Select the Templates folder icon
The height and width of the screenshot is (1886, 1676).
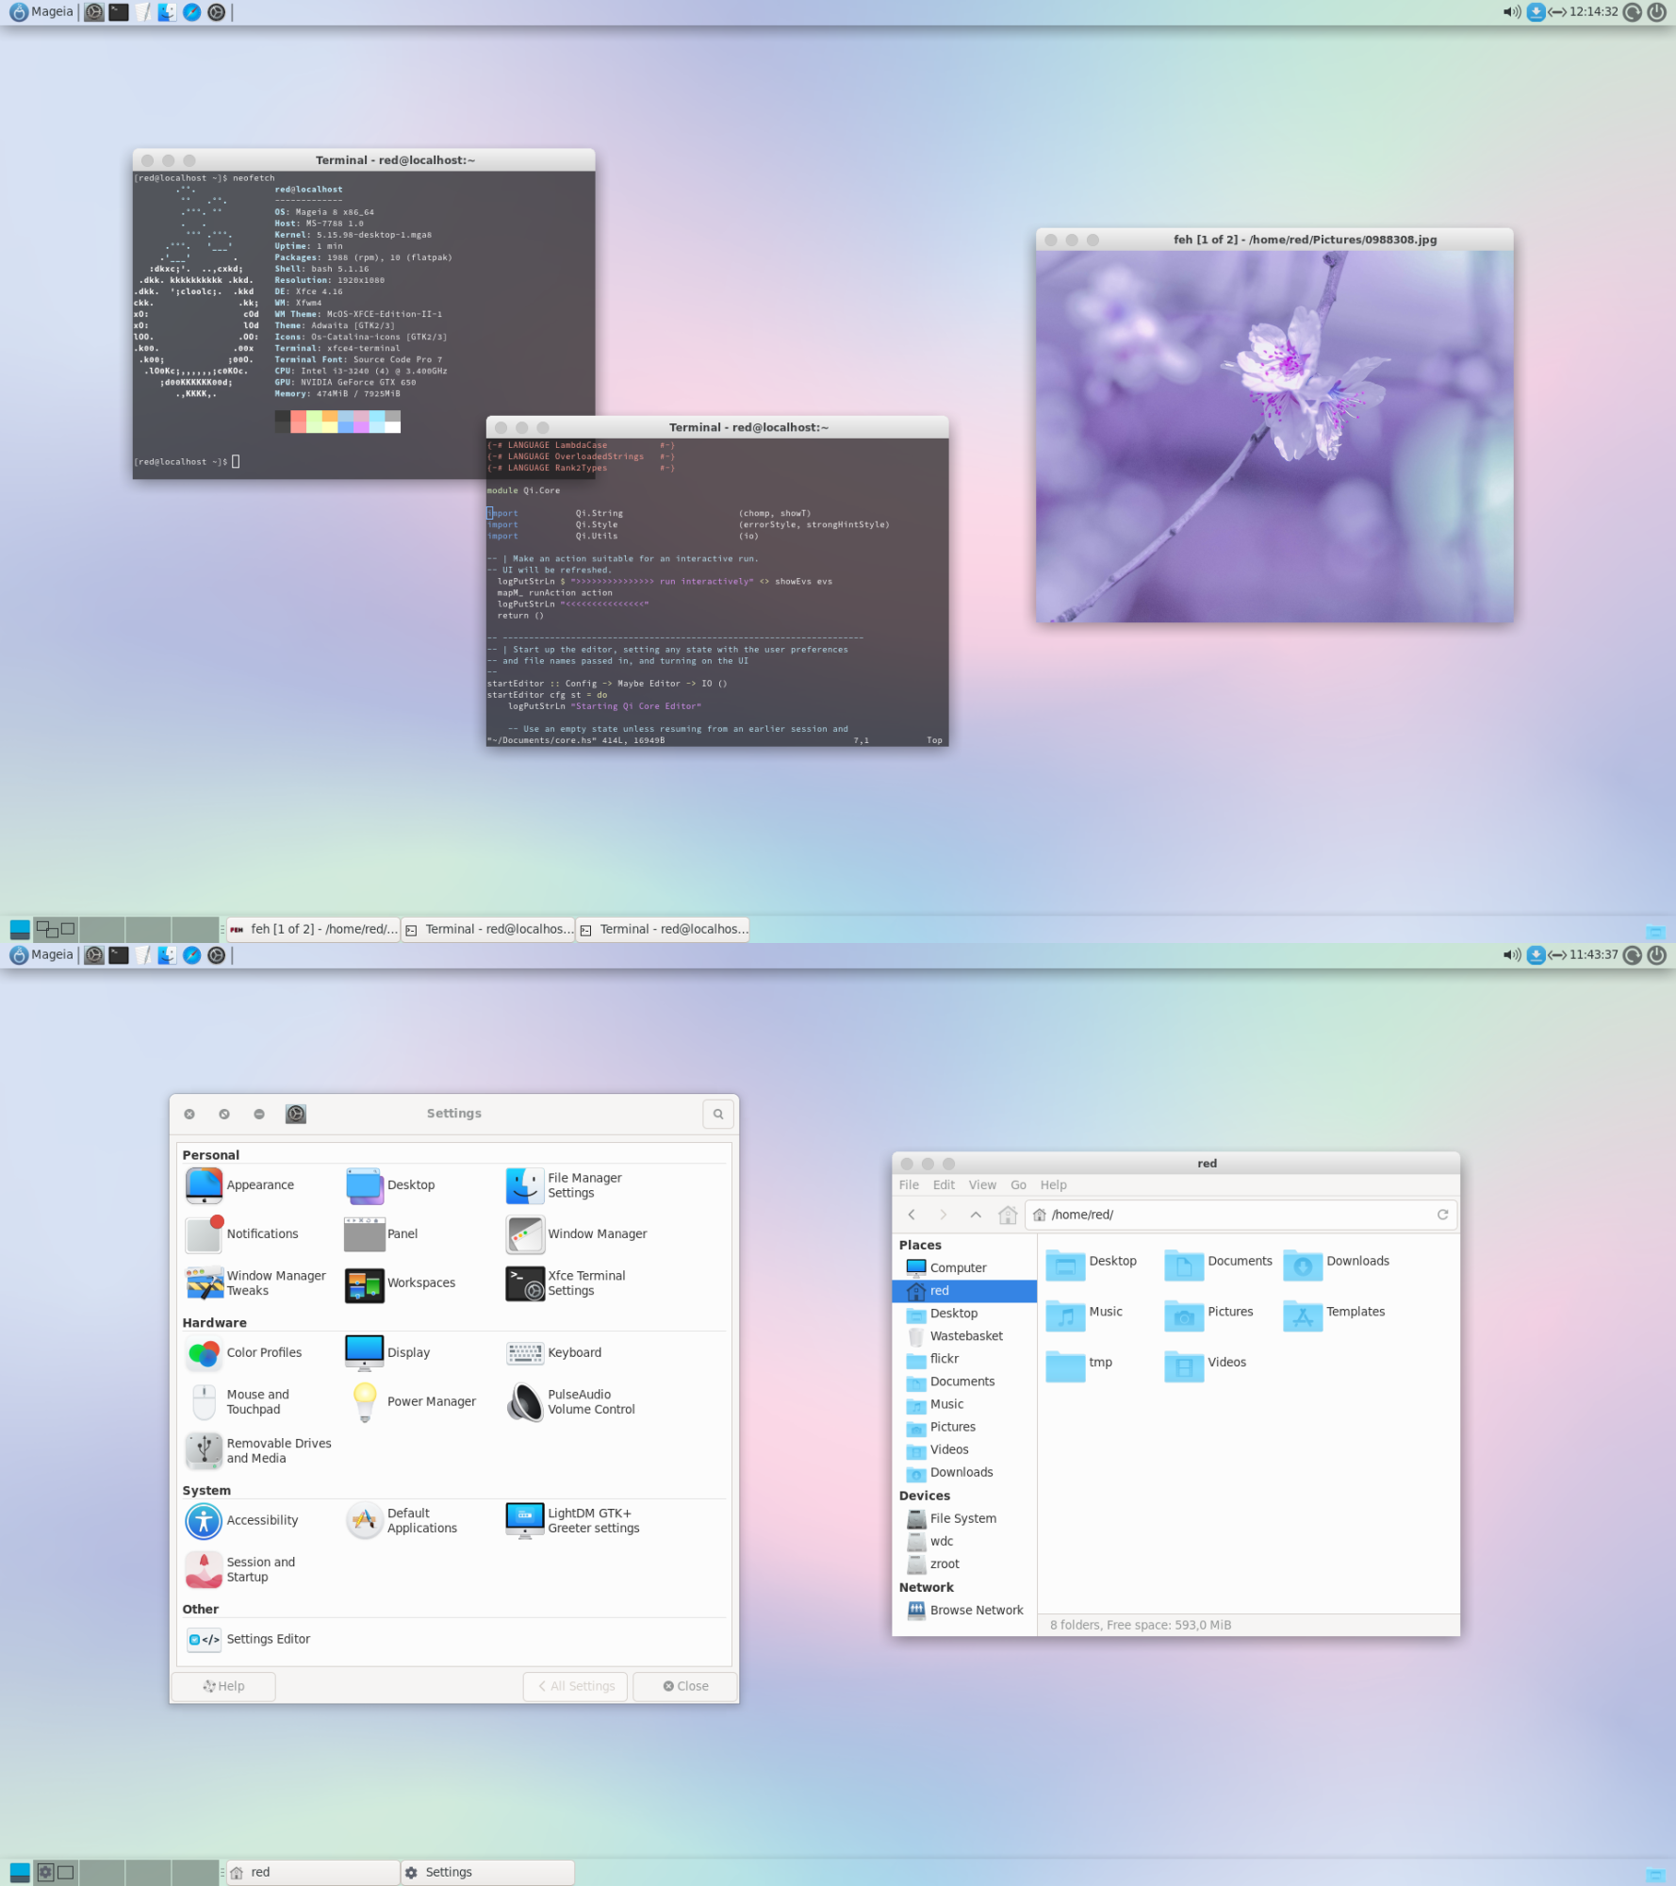coord(1303,1315)
